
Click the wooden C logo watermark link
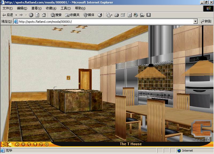pyautogui.click(x=202, y=129)
